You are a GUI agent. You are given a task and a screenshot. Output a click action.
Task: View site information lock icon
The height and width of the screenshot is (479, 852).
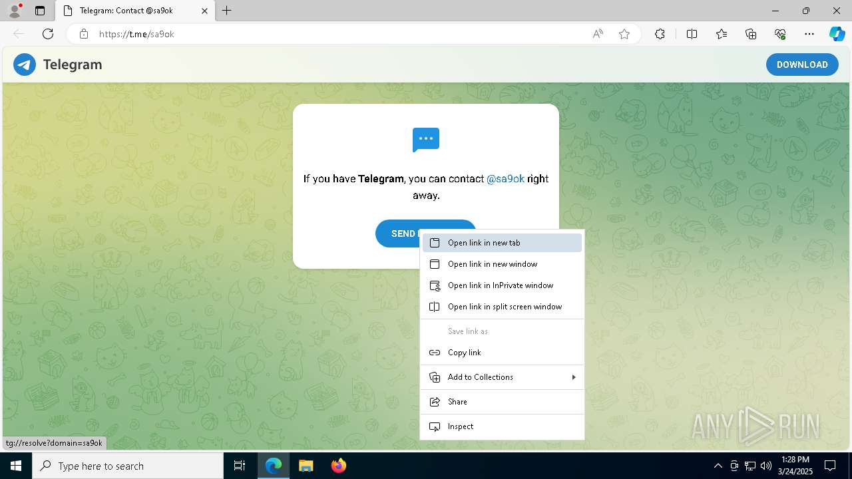(x=84, y=34)
